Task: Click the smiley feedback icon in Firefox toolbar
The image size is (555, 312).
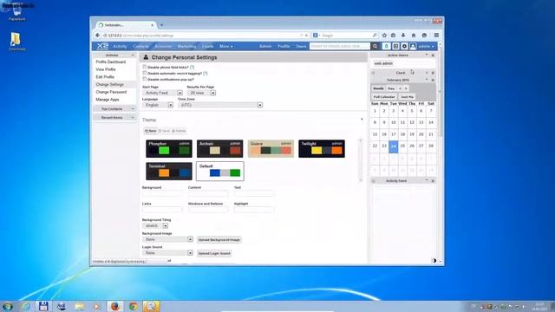Action: point(424,36)
